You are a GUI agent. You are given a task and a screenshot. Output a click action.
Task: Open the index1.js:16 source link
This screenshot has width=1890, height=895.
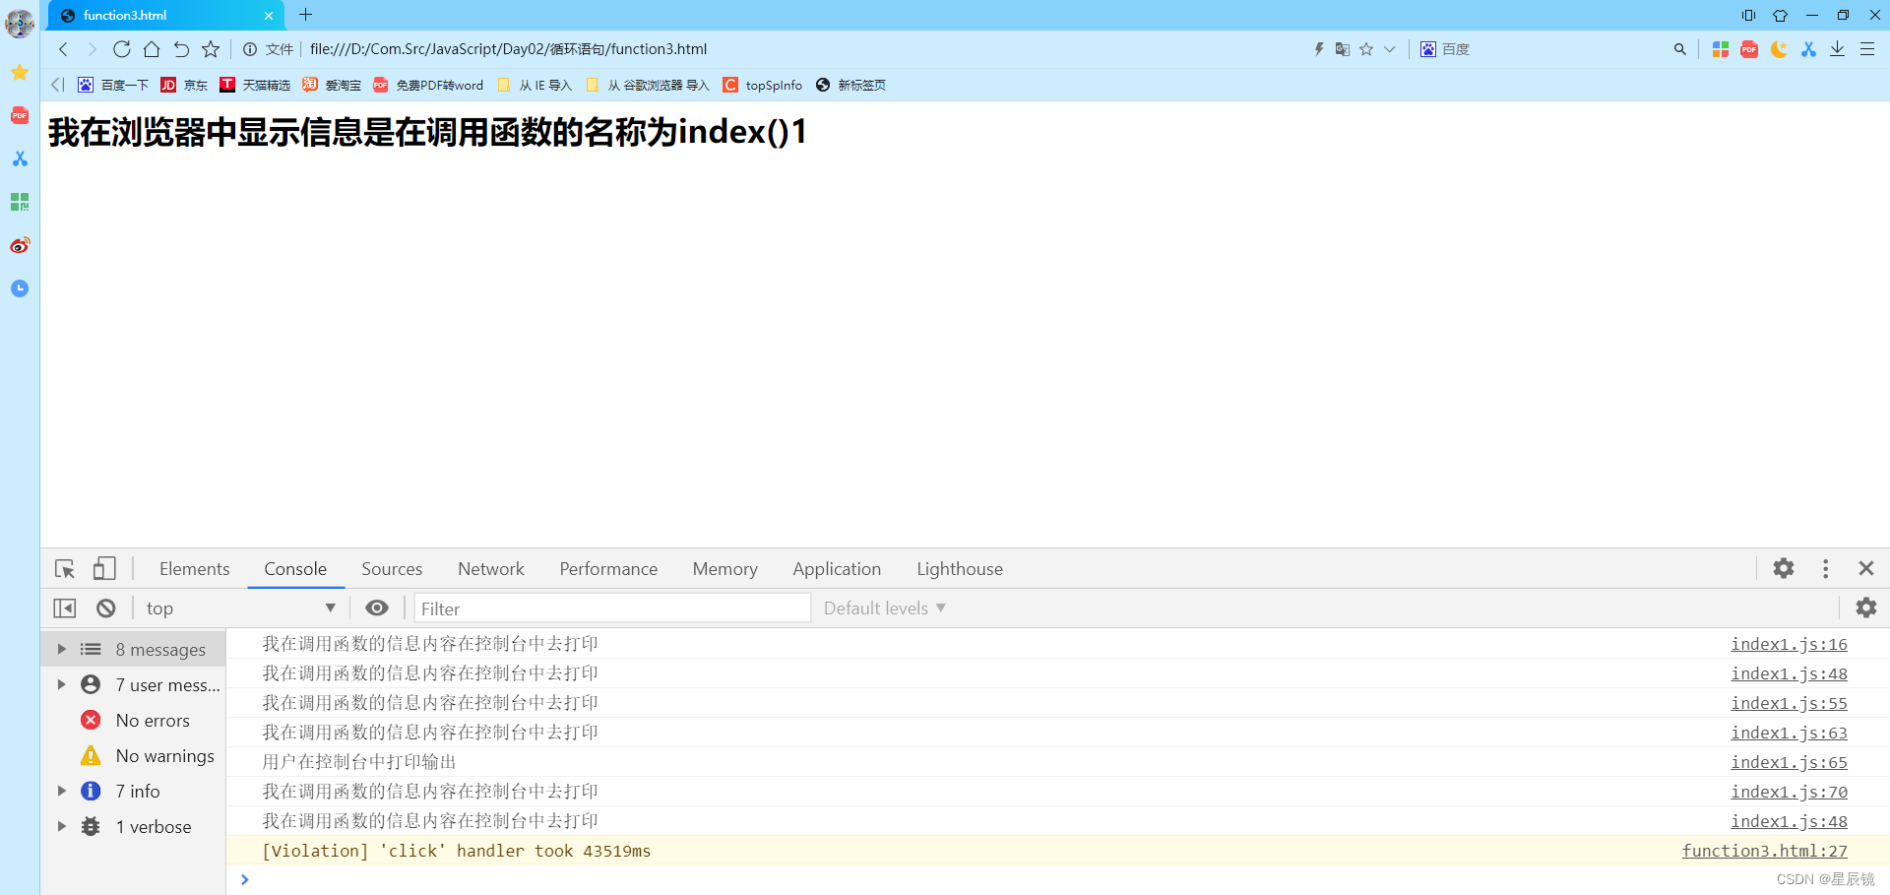coord(1789,644)
